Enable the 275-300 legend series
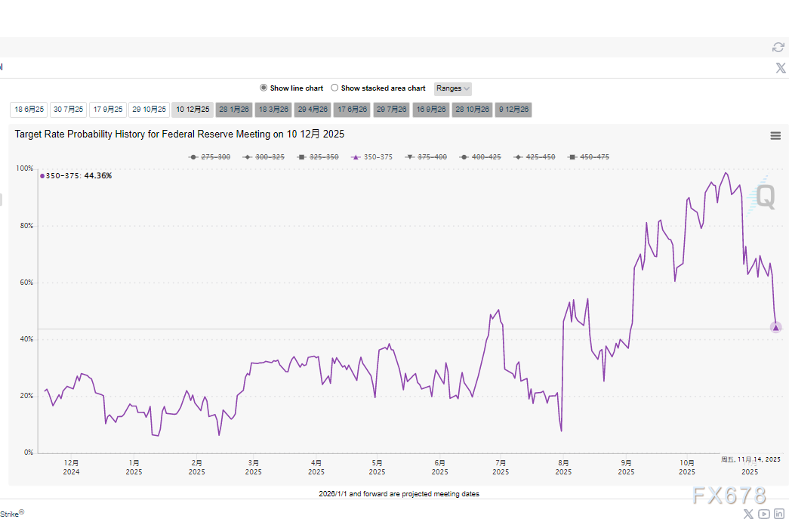Viewport: 789px width, 522px height. (x=210, y=157)
